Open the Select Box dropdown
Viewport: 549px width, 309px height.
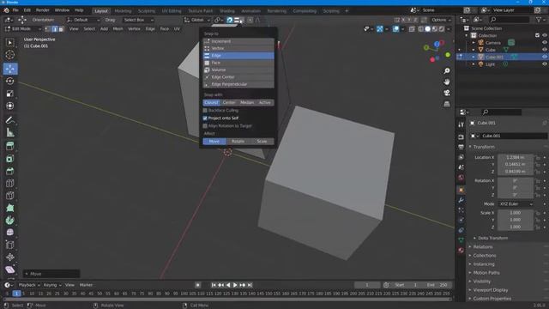click(137, 20)
